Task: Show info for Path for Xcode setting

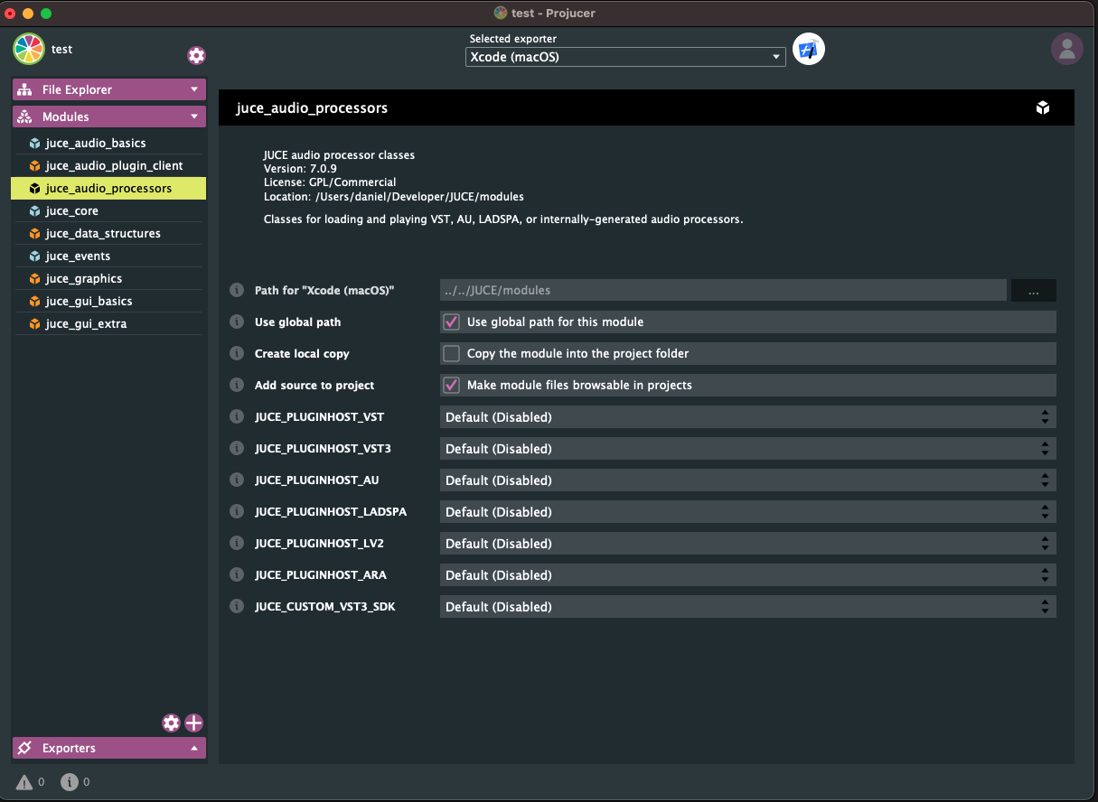Action: [x=237, y=290]
